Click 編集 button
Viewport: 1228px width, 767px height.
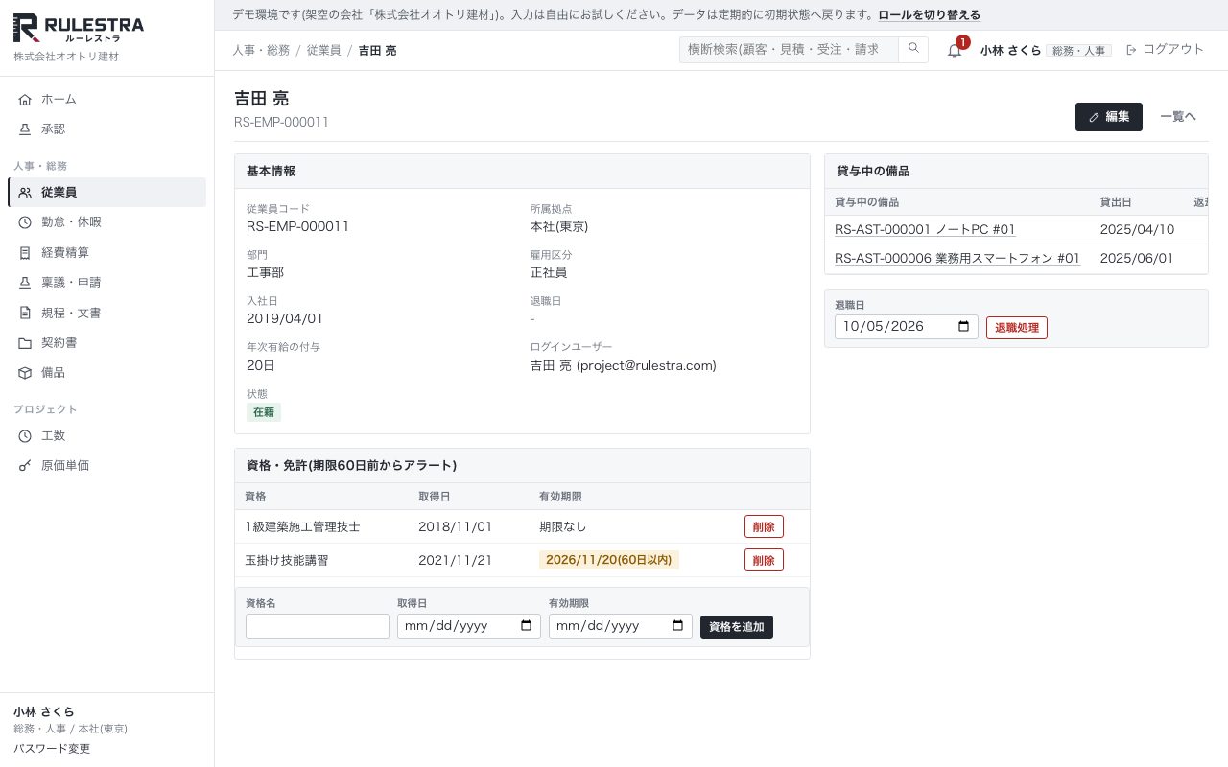pos(1109,117)
